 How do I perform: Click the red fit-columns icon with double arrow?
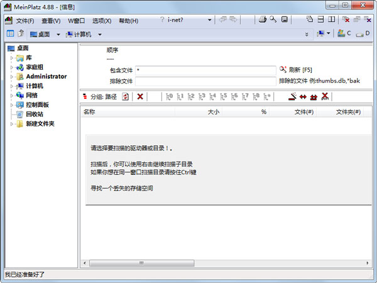pyautogui.click(x=314, y=97)
